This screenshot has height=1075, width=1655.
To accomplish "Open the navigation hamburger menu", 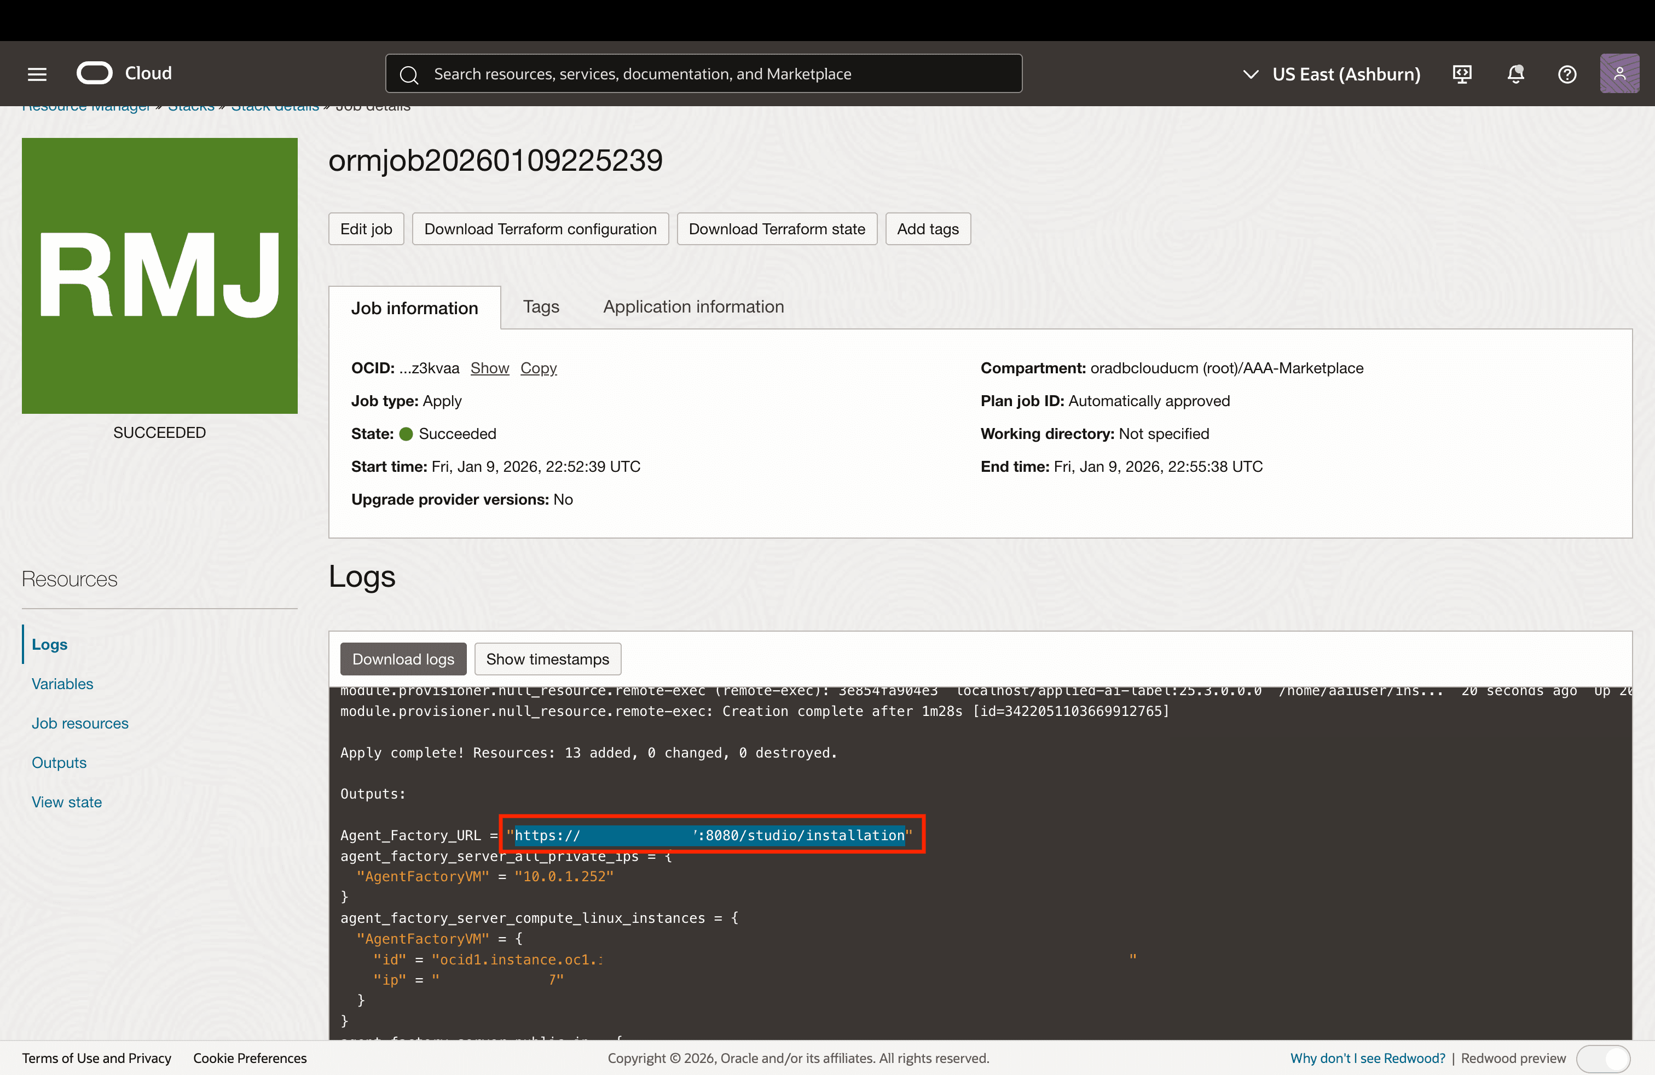I will click(36, 73).
